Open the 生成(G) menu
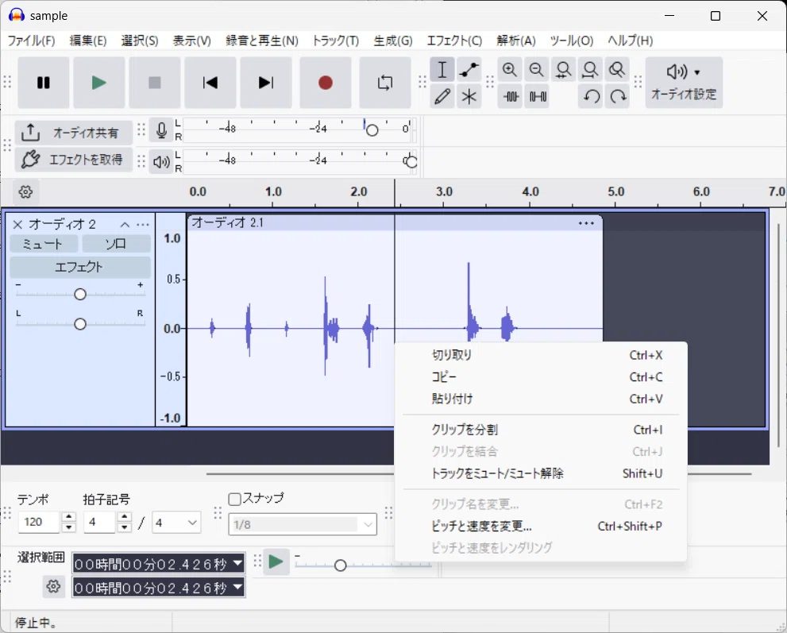The image size is (787, 633). [x=392, y=41]
